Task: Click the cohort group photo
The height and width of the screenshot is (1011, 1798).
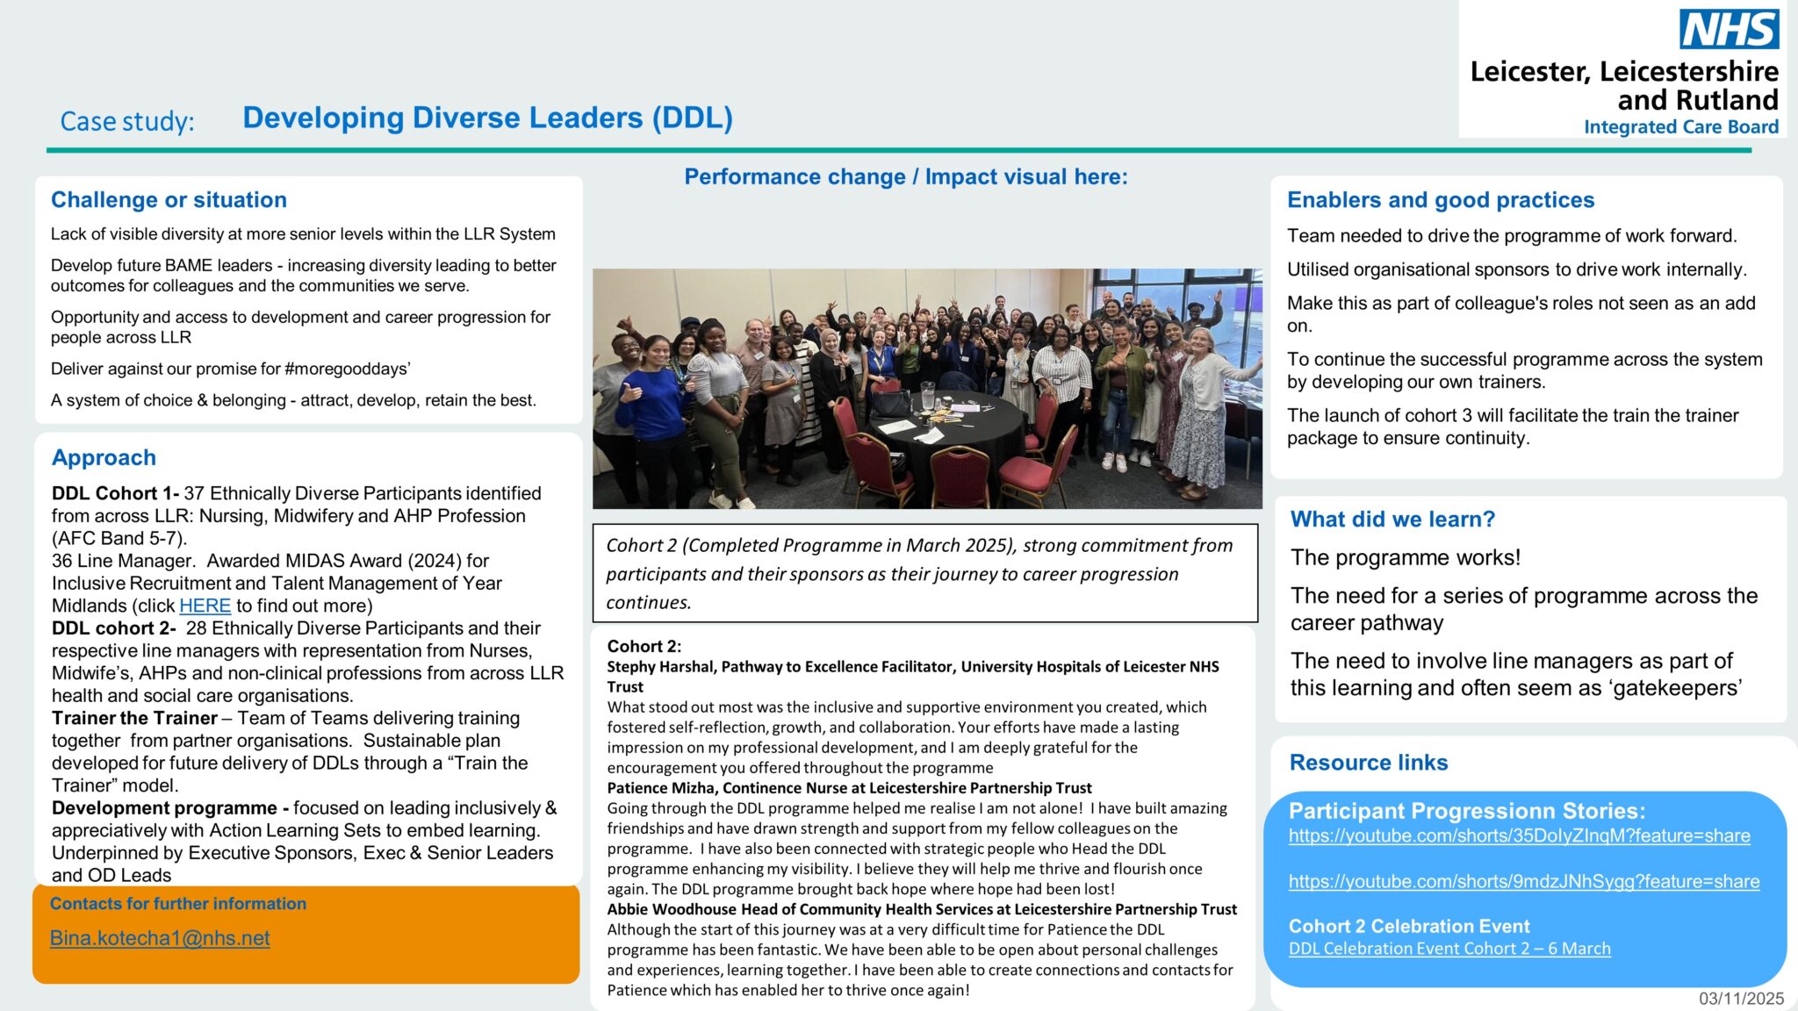Action: pyautogui.click(x=926, y=389)
